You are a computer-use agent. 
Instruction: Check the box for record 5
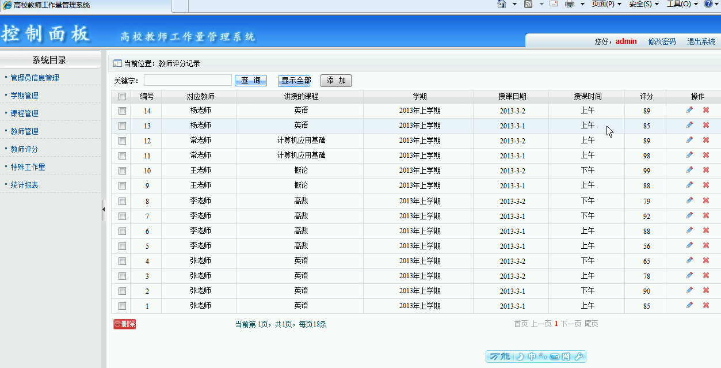[122, 246]
